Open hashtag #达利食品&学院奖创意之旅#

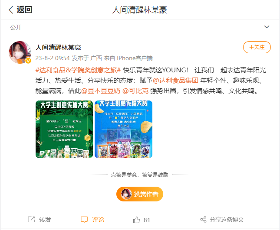point(78,70)
